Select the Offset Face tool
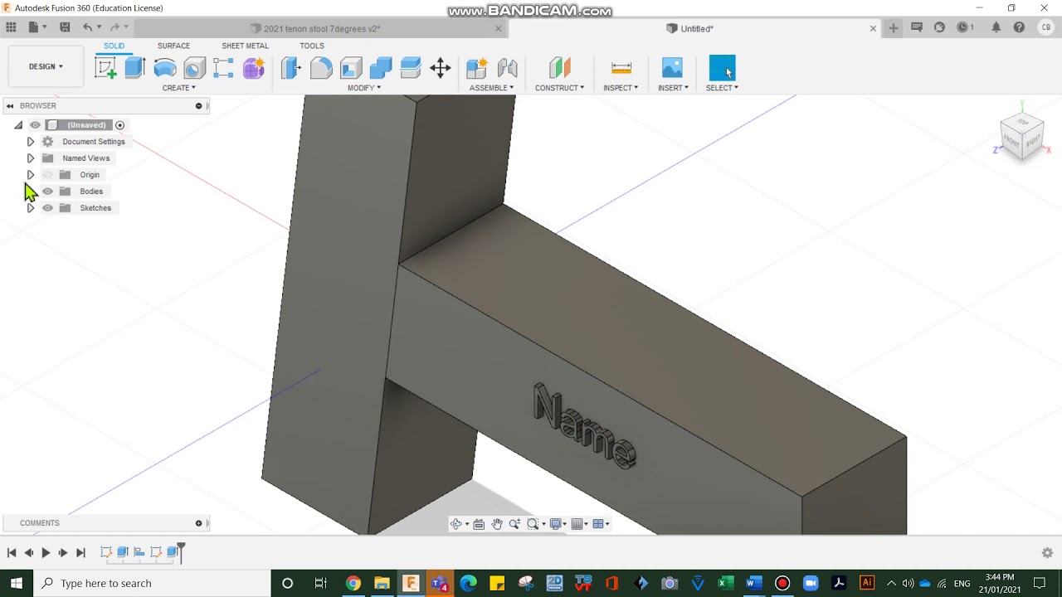This screenshot has width=1062, height=597. (411, 68)
